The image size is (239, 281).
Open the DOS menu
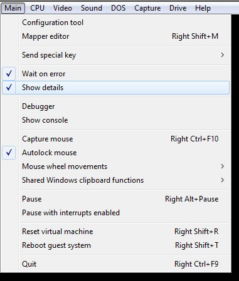118,8
